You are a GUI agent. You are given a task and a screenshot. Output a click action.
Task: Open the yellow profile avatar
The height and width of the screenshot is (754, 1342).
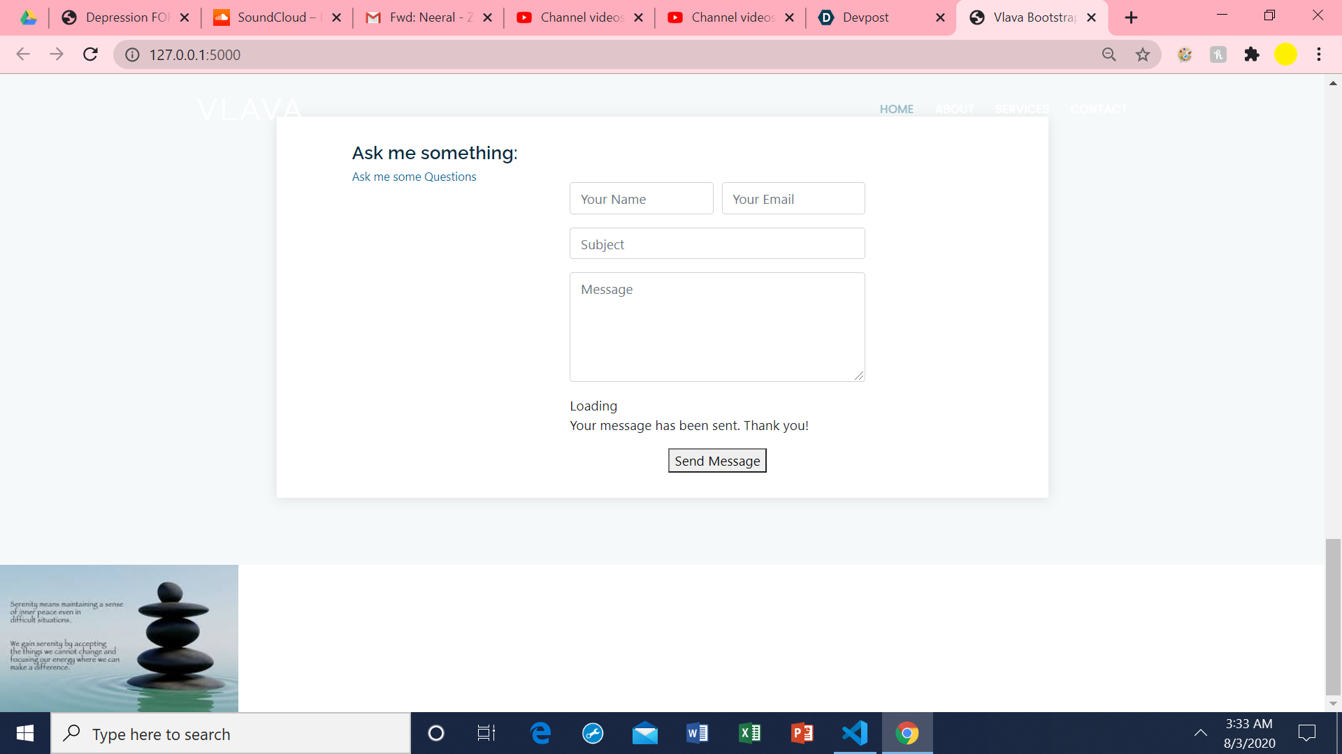point(1285,54)
